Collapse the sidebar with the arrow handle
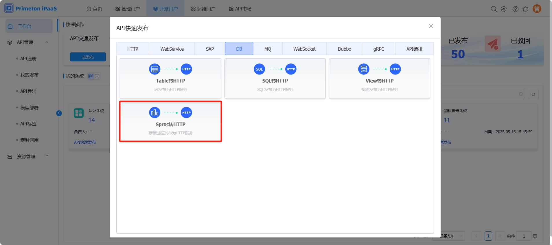This screenshot has width=552, height=245. coord(59,113)
